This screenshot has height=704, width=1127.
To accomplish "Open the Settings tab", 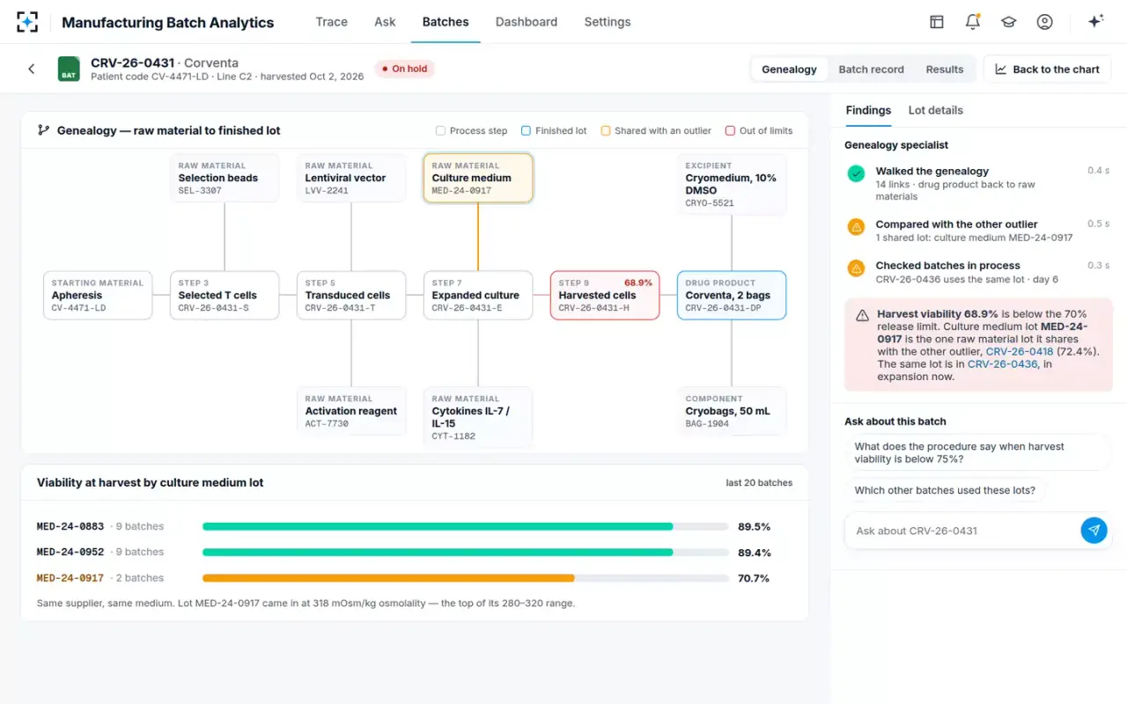I will click(x=608, y=22).
